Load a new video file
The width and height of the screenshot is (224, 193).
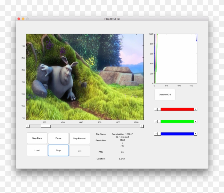(37, 150)
